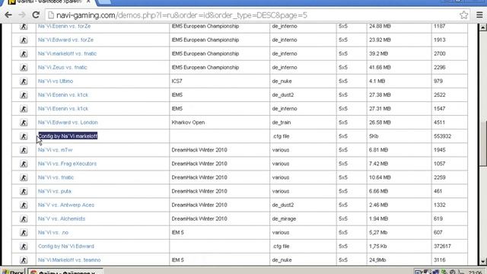Click the icon beside Na'Vi.Edward vs. London
The width and height of the screenshot is (487, 274).
click(24, 123)
